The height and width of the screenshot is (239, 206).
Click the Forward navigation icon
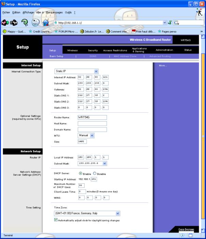[x=14, y=23]
